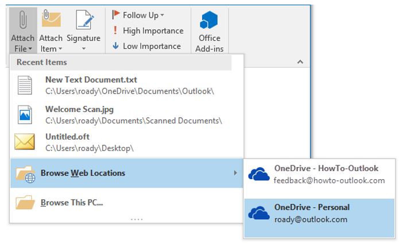Screen dimensions: 399x244
Task: Click roady@outlook.com address
Action: 311,219
